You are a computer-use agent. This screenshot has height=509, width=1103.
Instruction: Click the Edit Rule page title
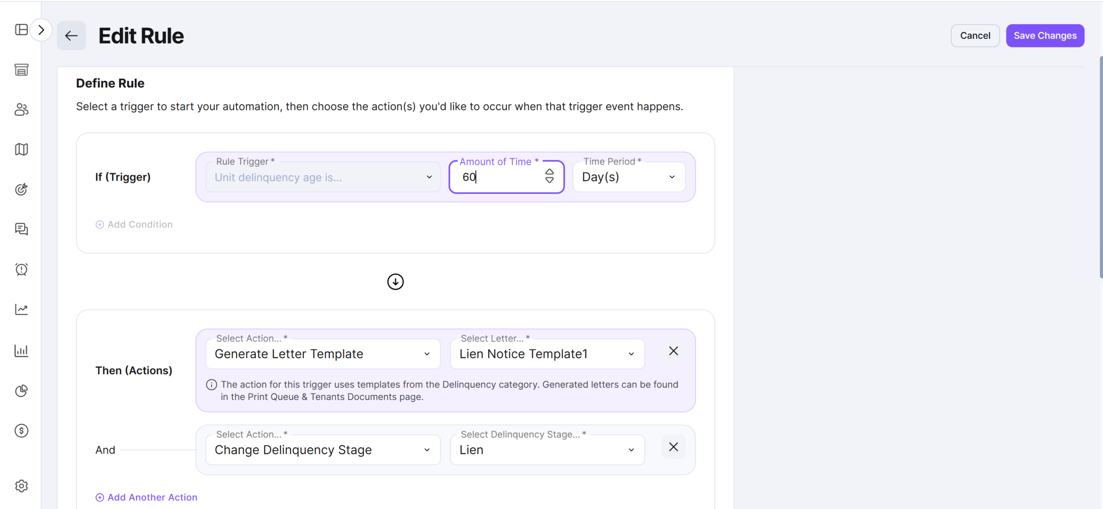click(x=141, y=36)
